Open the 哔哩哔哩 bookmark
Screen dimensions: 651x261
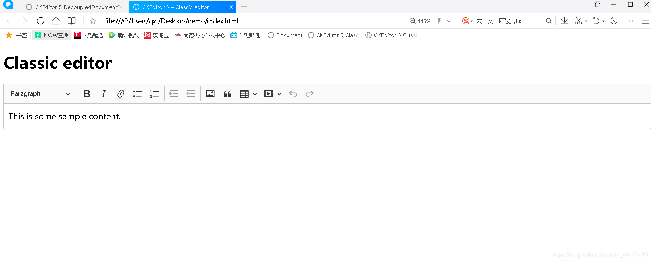point(245,35)
